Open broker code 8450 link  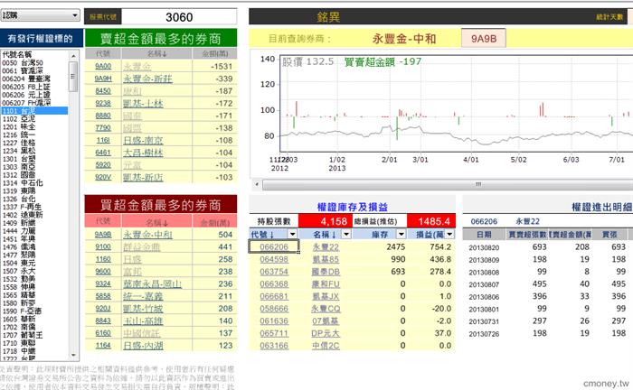click(103, 91)
